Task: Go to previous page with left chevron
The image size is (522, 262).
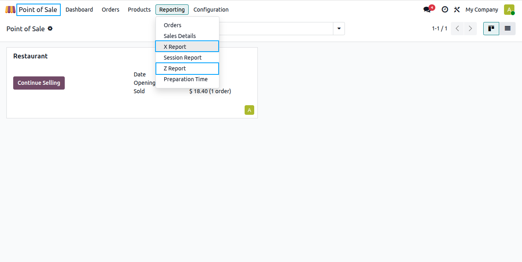Action: 457,28
